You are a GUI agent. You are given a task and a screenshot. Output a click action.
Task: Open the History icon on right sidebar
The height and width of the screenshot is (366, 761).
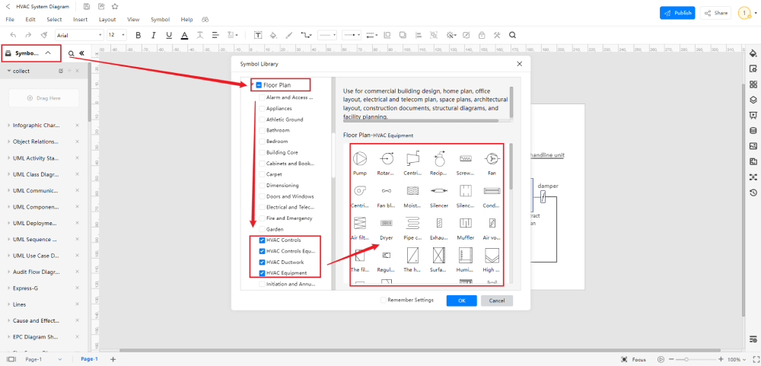(753, 193)
